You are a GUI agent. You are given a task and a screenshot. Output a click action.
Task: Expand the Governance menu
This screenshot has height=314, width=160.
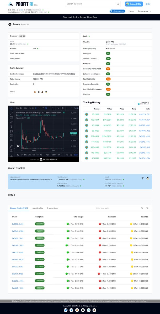tap(145, 11)
